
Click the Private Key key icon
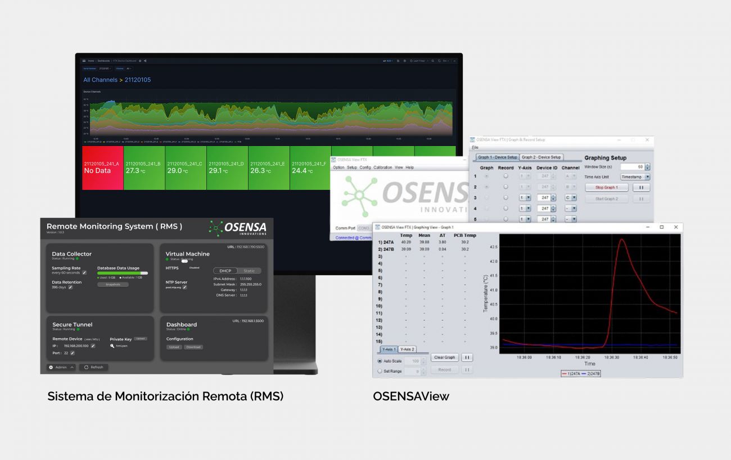112,346
